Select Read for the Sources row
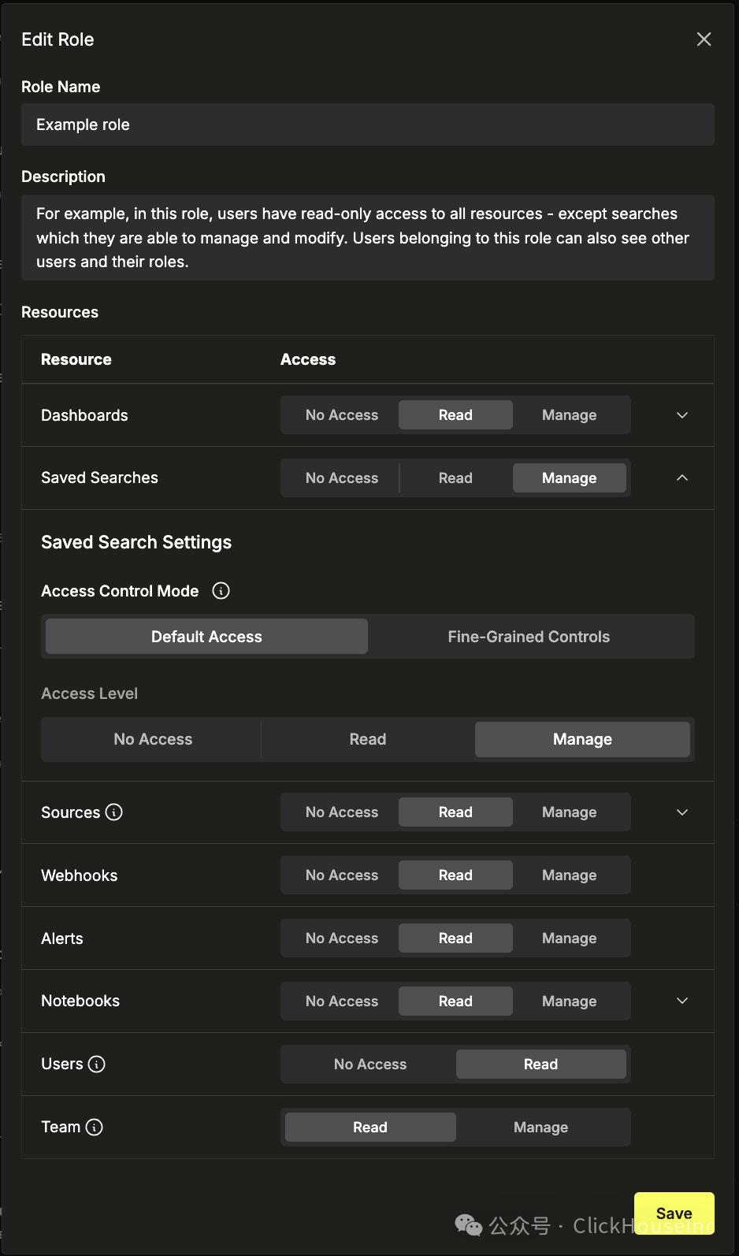The width and height of the screenshot is (739, 1256). tap(455, 812)
